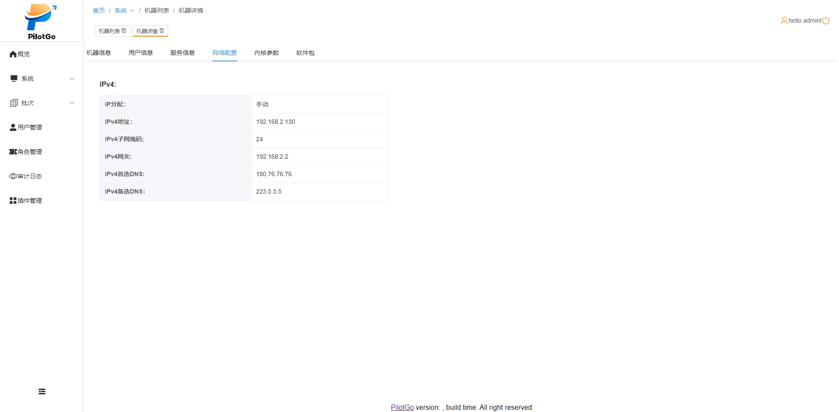Screen dimensions: 839x412
Task: Click the PilotGo footer link
Action: (402, 407)
